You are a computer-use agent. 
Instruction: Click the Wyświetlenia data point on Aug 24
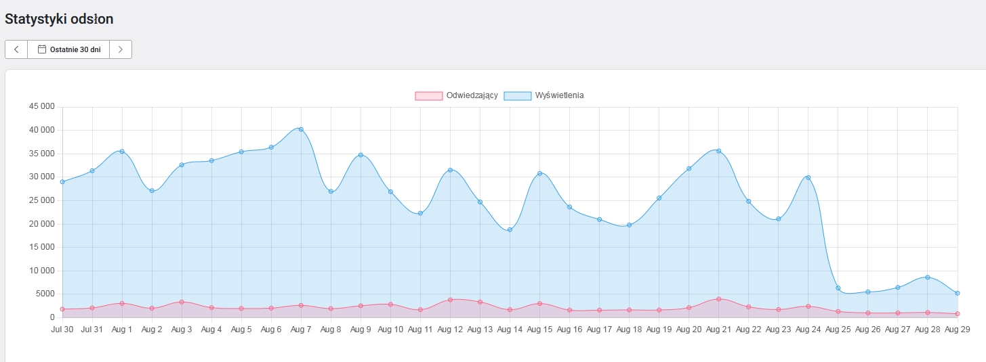click(808, 177)
